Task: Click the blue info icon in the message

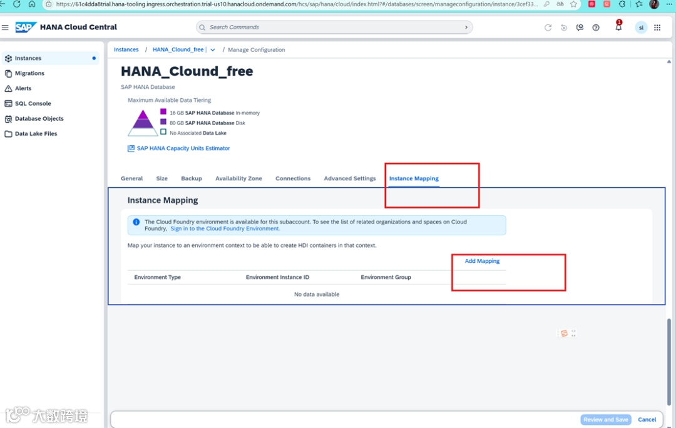Action: pos(136,222)
